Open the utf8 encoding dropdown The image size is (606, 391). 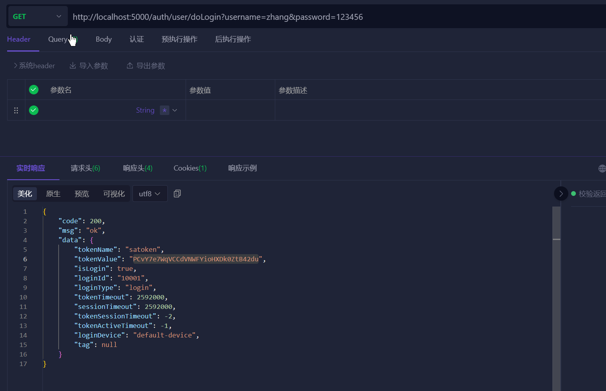[150, 194]
